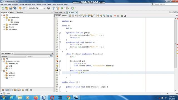Expand the PC class node in Navigator
Screen dimensions: 178x100
click(2, 59)
